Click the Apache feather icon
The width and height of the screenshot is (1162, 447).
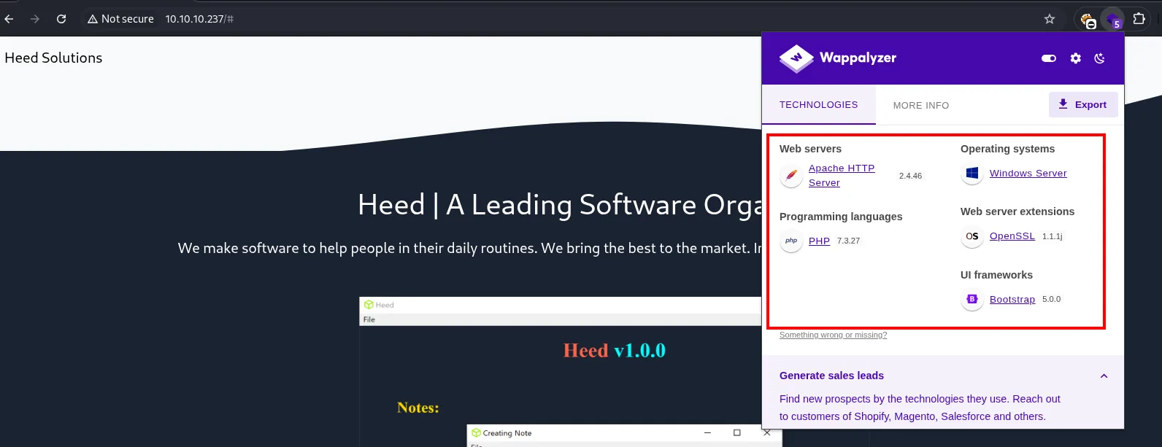791,176
